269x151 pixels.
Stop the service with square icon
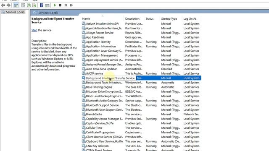[60, 5]
